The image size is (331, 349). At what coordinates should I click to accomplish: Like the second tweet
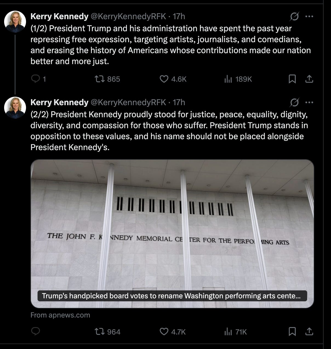point(164,332)
